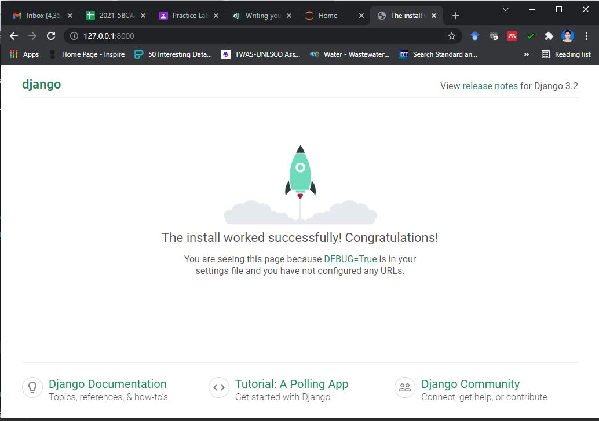Open the DEBUG=True link
Image resolution: width=599 pixels, height=421 pixels.
(x=350, y=259)
